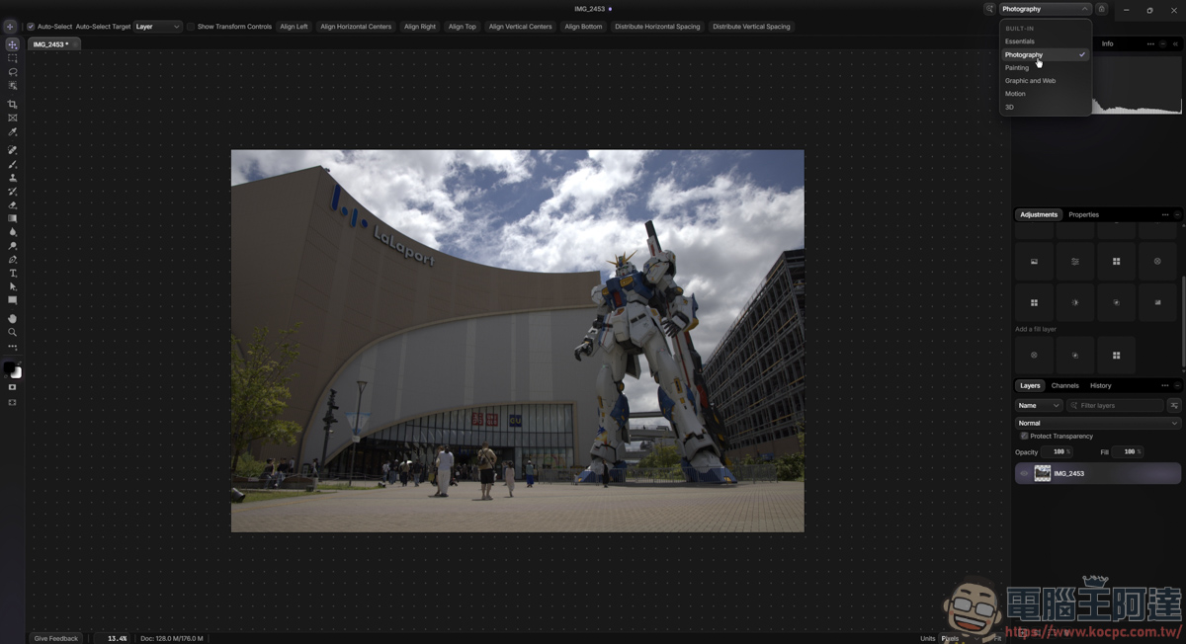
Task: Select the History Brush tool
Action: 13,192
